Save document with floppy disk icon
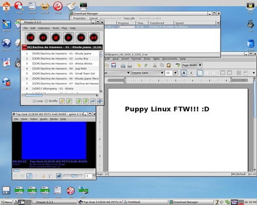 point(114,65)
